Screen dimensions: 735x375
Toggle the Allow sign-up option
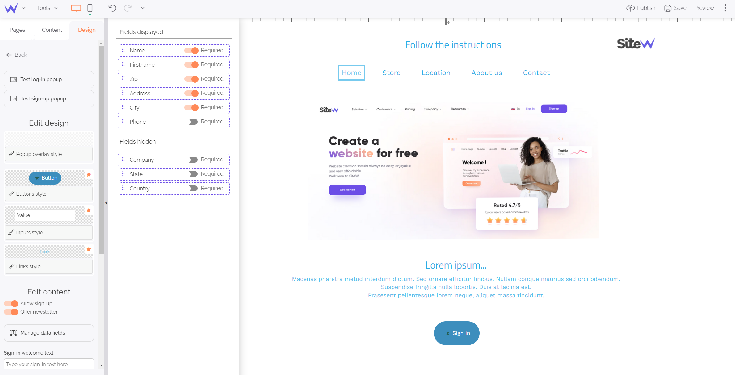pyautogui.click(x=10, y=303)
